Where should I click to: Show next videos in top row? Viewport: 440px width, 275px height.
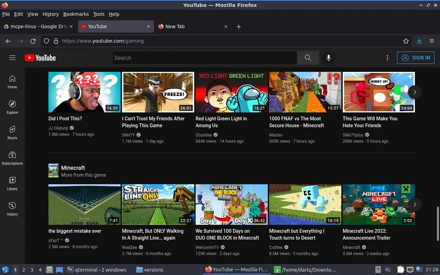[x=415, y=92]
